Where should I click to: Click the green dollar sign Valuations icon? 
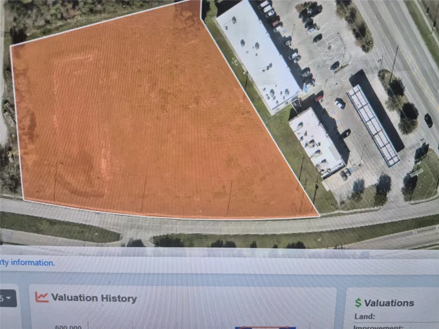coord(358,303)
